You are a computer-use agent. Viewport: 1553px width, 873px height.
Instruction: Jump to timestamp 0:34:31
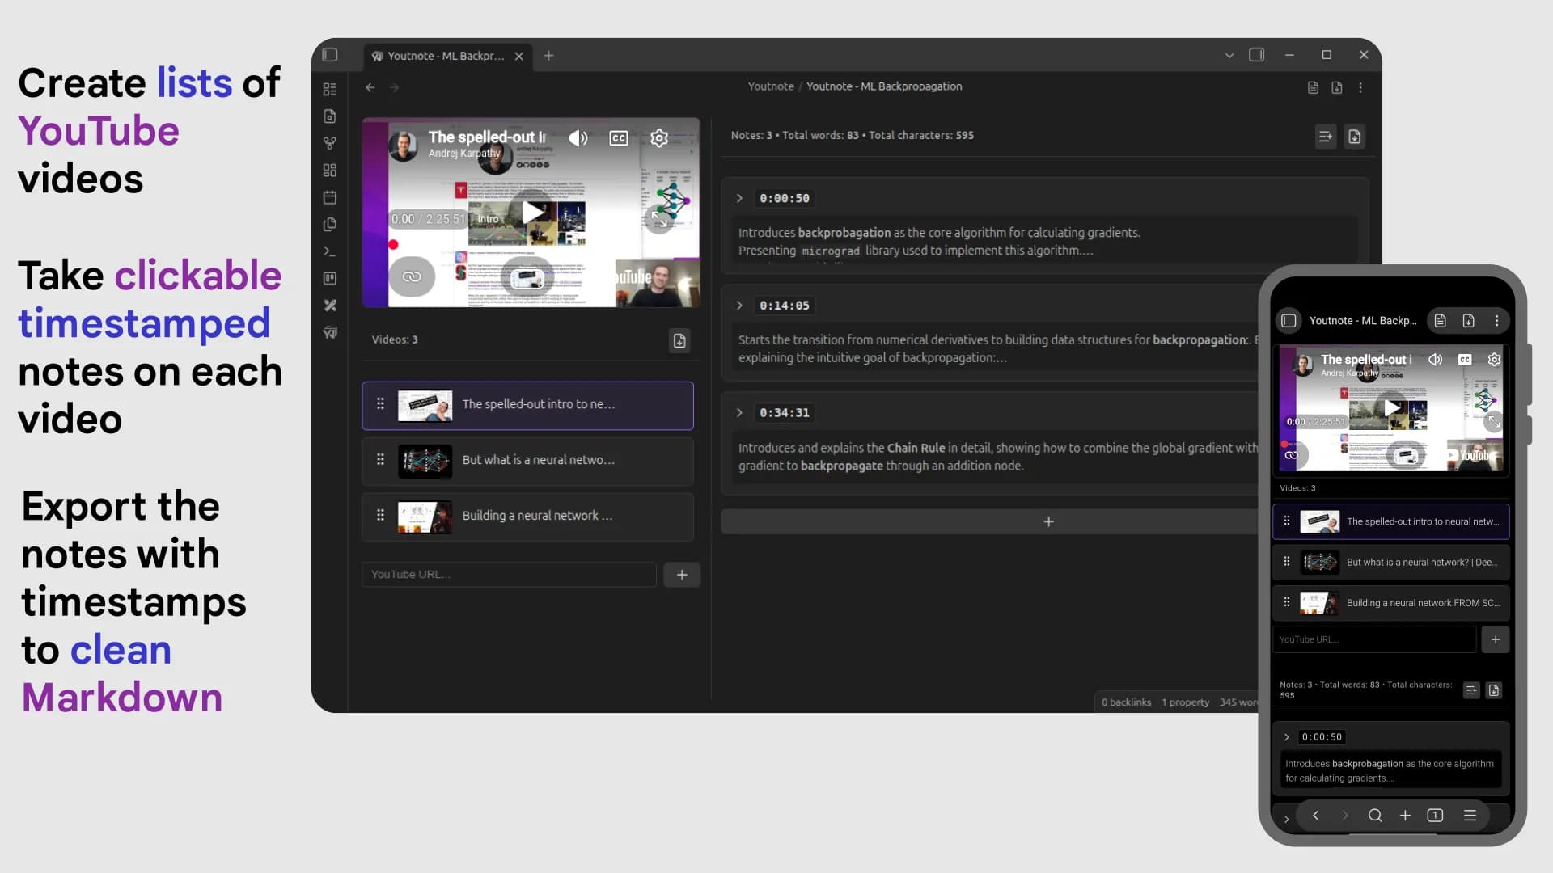(784, 413)
